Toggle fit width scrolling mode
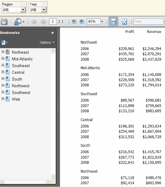This screenshot has height=187, width=165. pyautogui.click(x=113, y=21)
